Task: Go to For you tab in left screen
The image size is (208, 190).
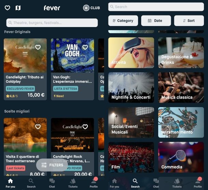Action: (10, 183)
